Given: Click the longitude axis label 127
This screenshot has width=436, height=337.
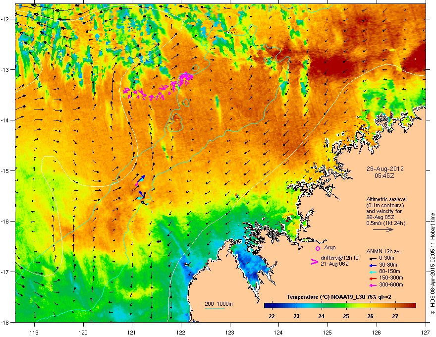Looking at the screenshot, I should point(426,332).
